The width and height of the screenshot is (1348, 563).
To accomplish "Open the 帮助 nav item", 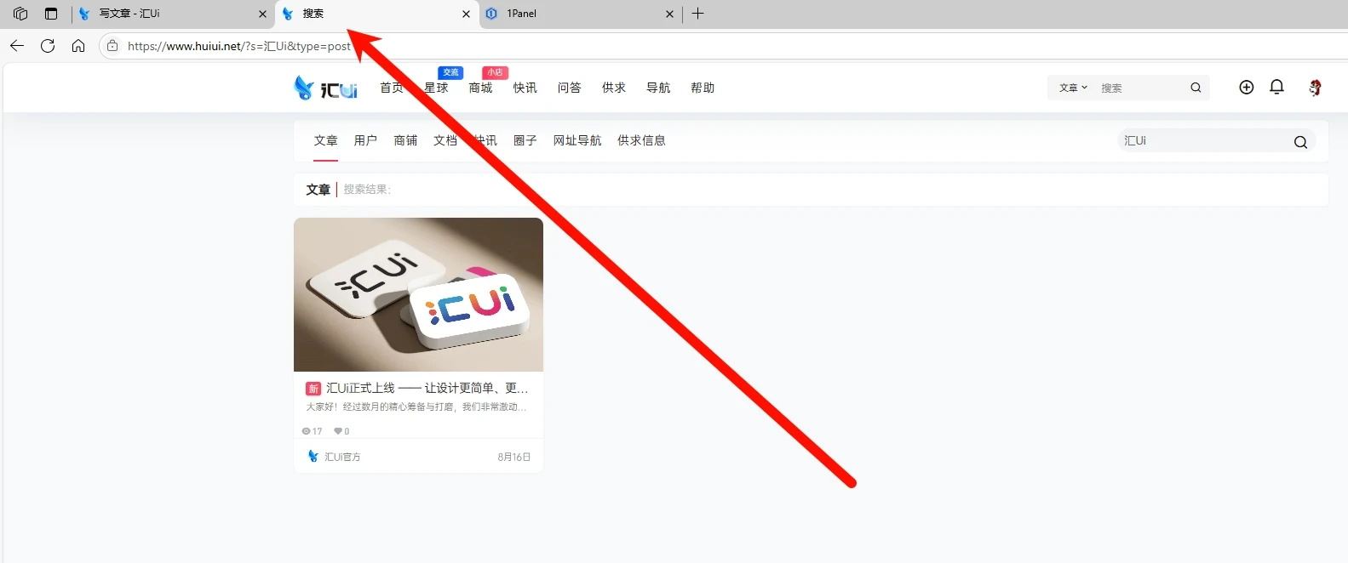I will [703, 88].
